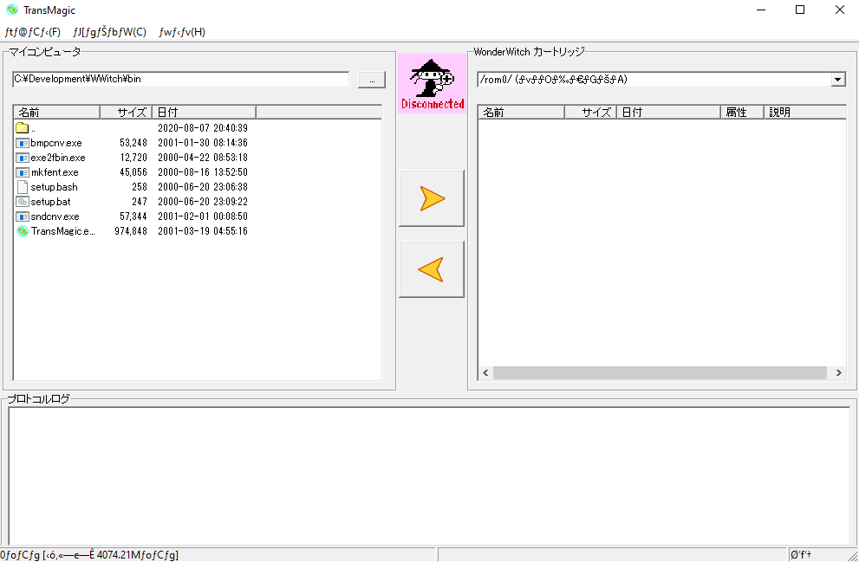This screenshot has width=859, height=562.
Task: Select the setup.bash file icon
Action: pos(23,187)
